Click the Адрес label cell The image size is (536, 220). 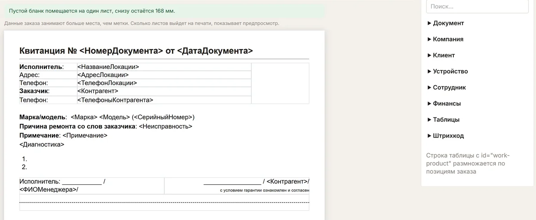[48, 75]
